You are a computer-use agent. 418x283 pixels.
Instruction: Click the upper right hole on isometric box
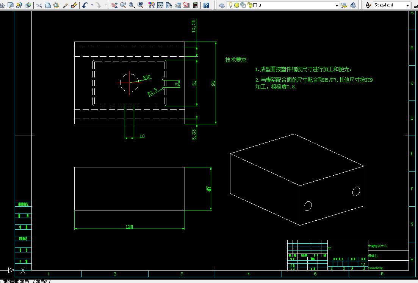(356, 191)
